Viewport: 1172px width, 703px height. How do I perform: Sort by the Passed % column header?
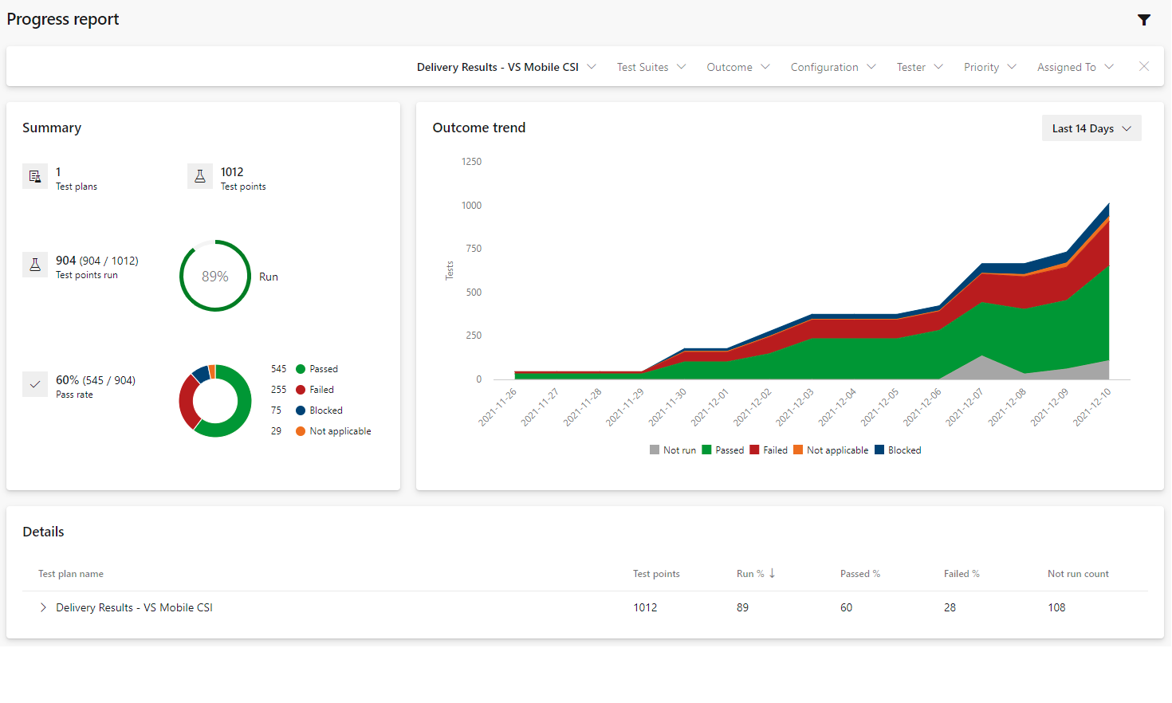(859, 573)
